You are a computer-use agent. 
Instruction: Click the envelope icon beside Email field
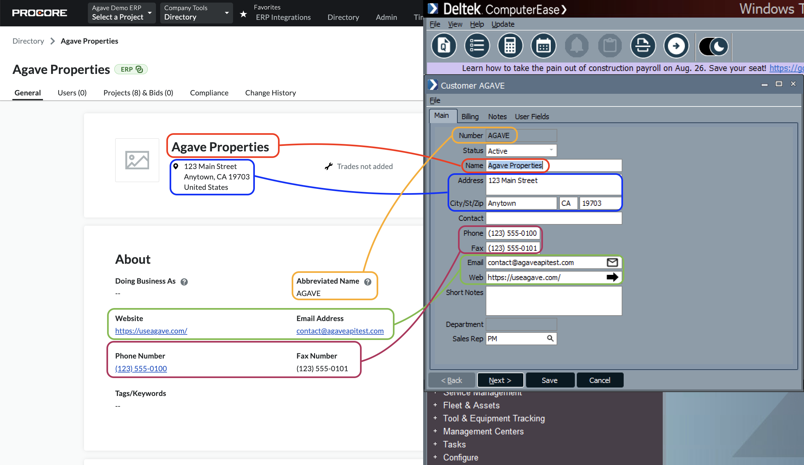pos(612,262)
